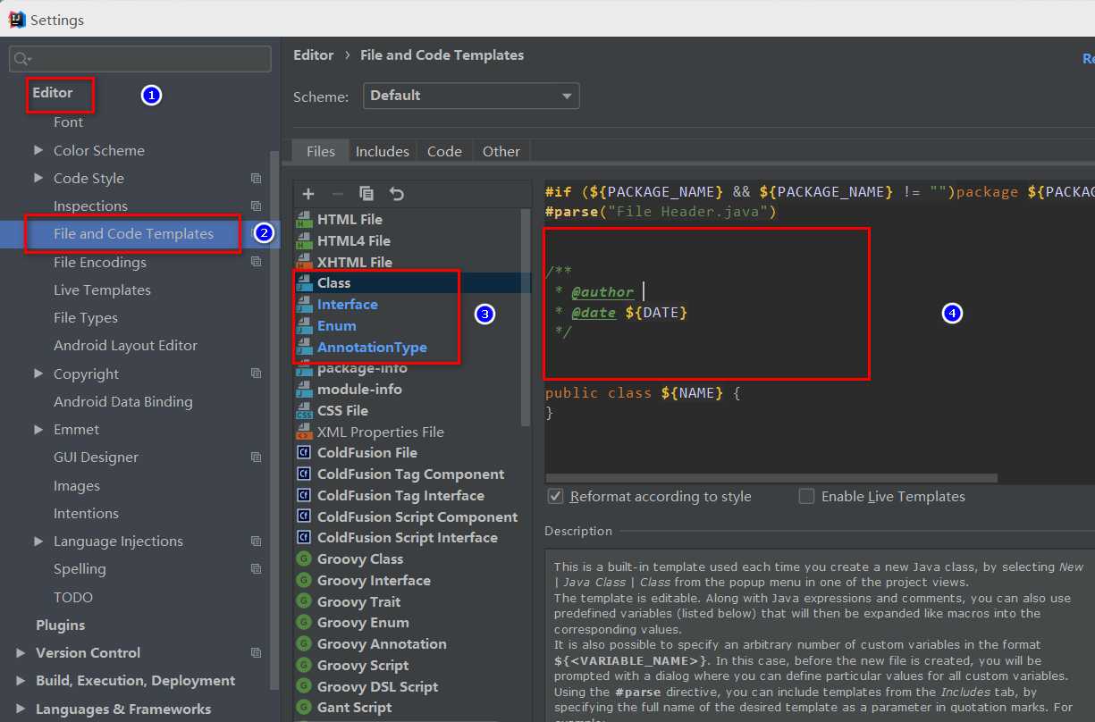Select the Groovy Script icon
Screen dimensions: 1095x722
[303, 666]
